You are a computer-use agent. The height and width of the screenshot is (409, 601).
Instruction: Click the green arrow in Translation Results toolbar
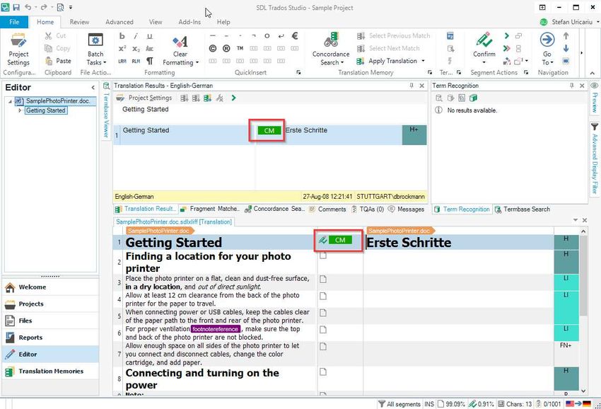coord(233,98)
